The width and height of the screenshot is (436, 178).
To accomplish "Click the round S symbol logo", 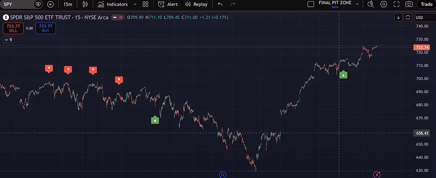I will point(6,17).
